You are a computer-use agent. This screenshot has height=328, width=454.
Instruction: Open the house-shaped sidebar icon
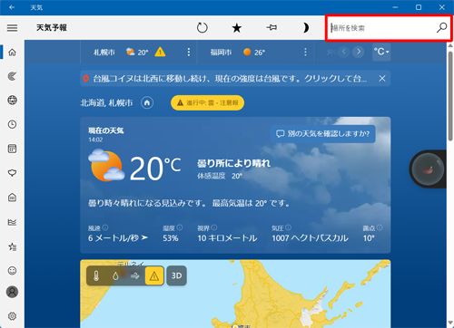click(x=12, y=198)
